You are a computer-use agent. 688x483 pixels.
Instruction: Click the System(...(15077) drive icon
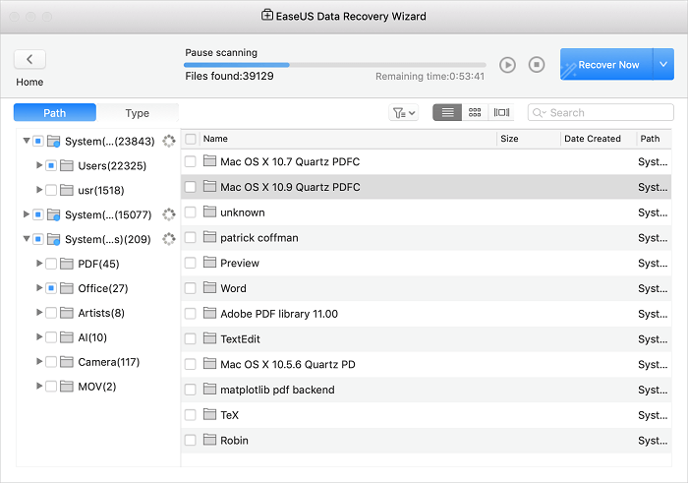(x=53, y=215)
